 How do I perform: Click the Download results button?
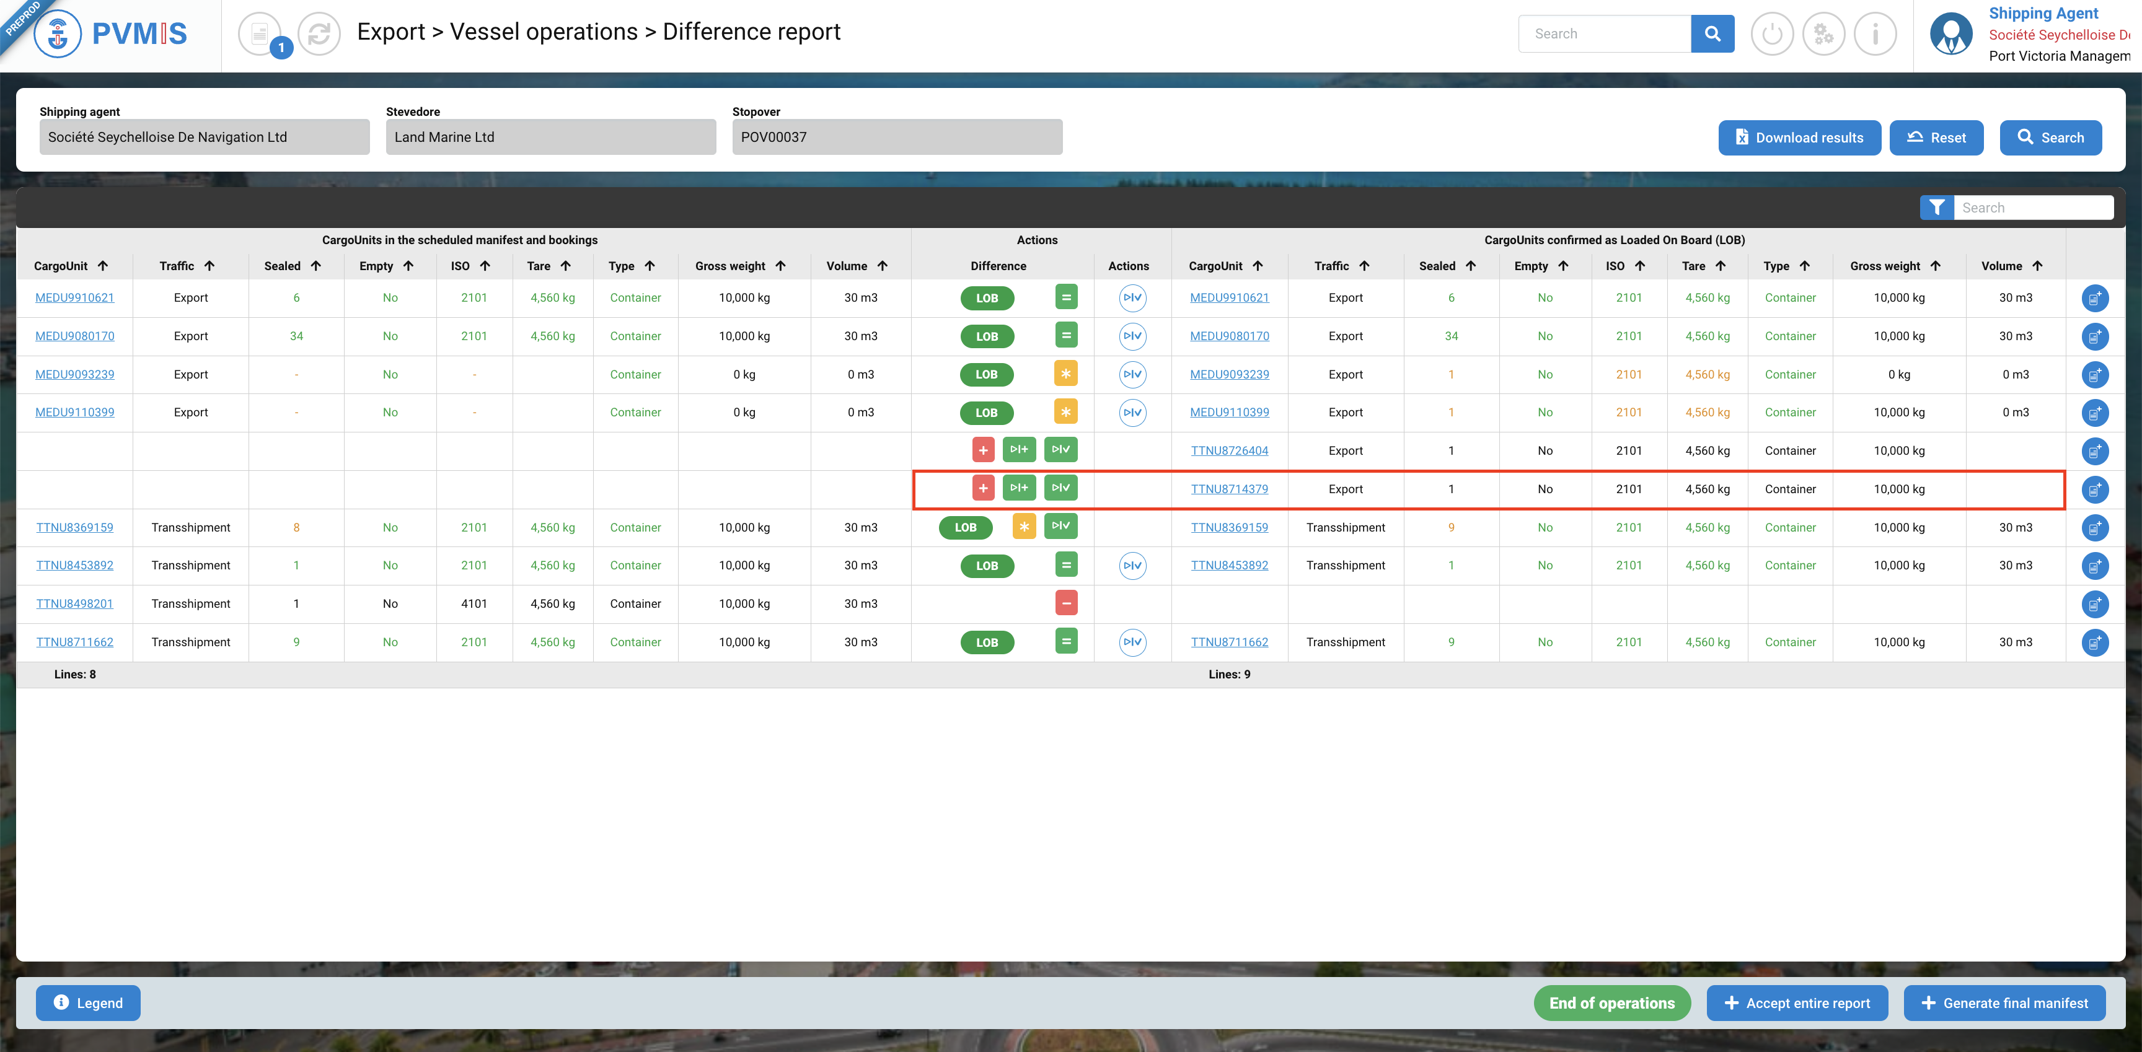coord(1799,138)
